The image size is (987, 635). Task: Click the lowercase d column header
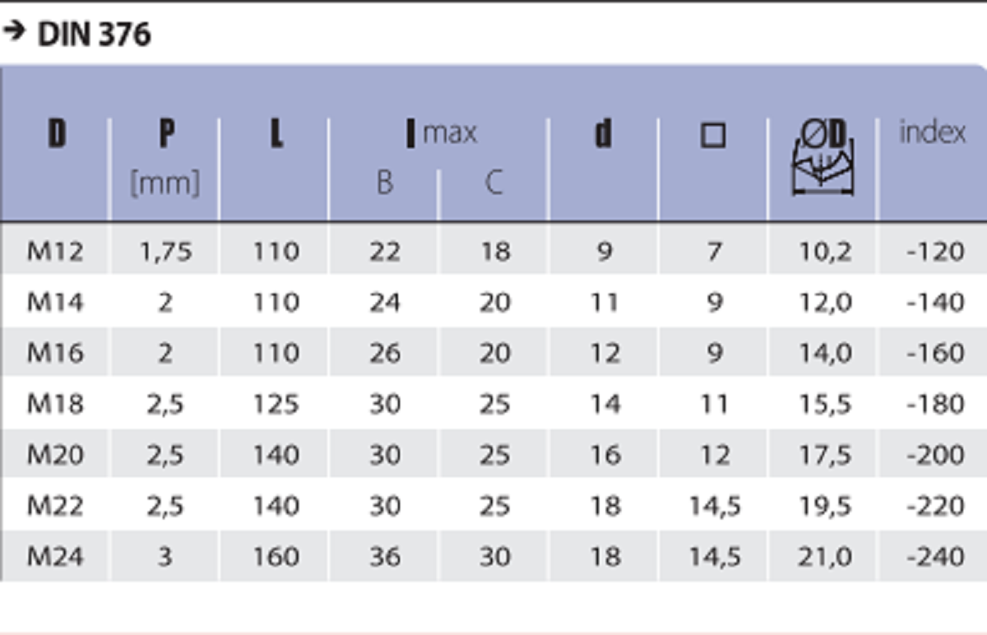point(604,133)
